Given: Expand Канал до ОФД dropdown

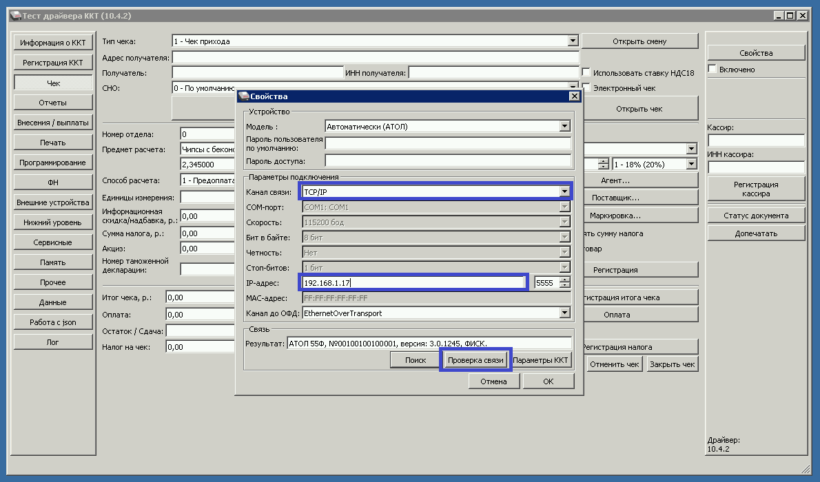Looking at the screenshot, I should click(x=564, y=313).
